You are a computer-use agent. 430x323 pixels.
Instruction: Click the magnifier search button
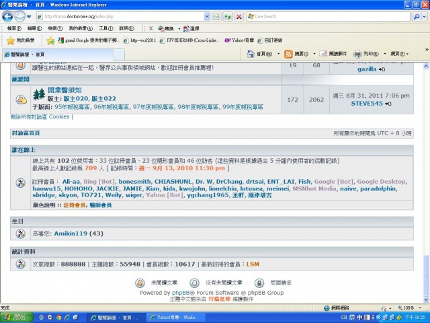(x=417, y=17)
